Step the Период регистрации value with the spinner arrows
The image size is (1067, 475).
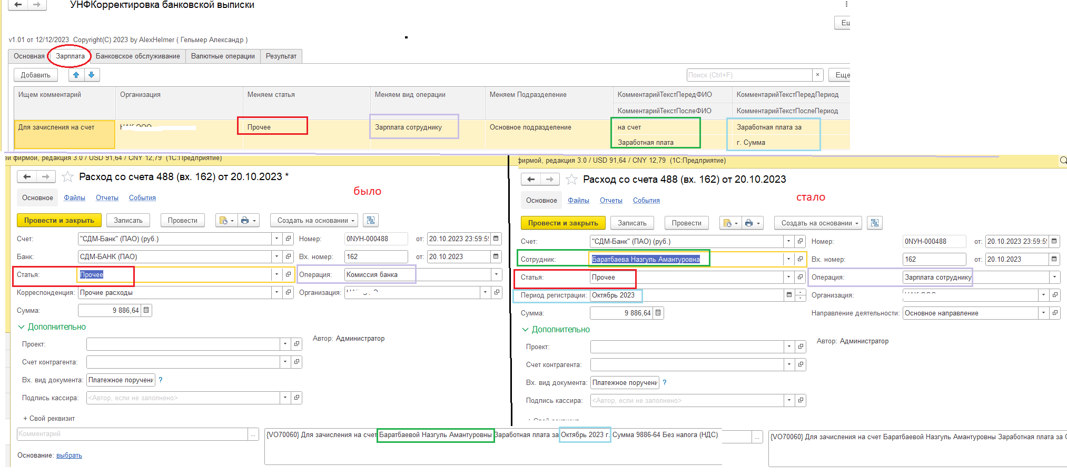[801, 295]
